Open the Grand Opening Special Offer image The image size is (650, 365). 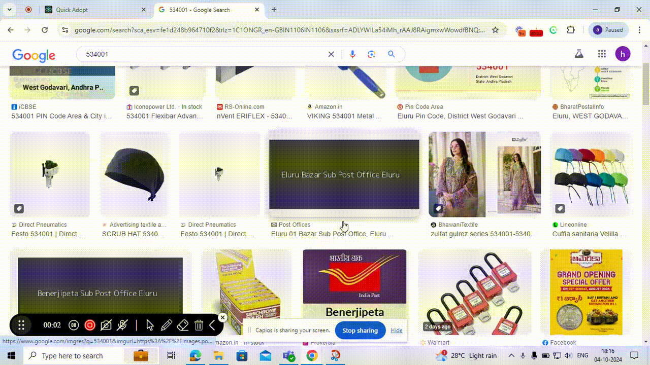click(586, 292)
